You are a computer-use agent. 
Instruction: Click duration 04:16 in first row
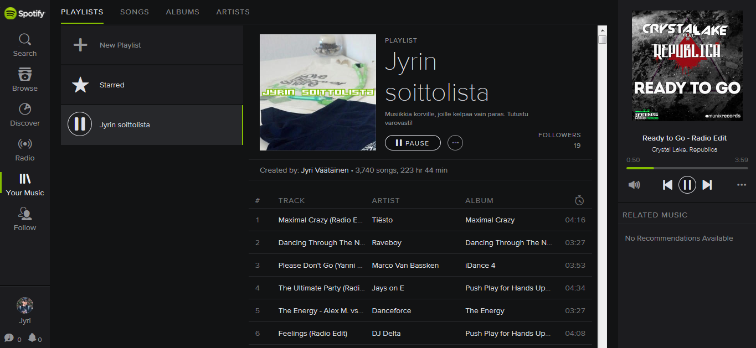575,220
